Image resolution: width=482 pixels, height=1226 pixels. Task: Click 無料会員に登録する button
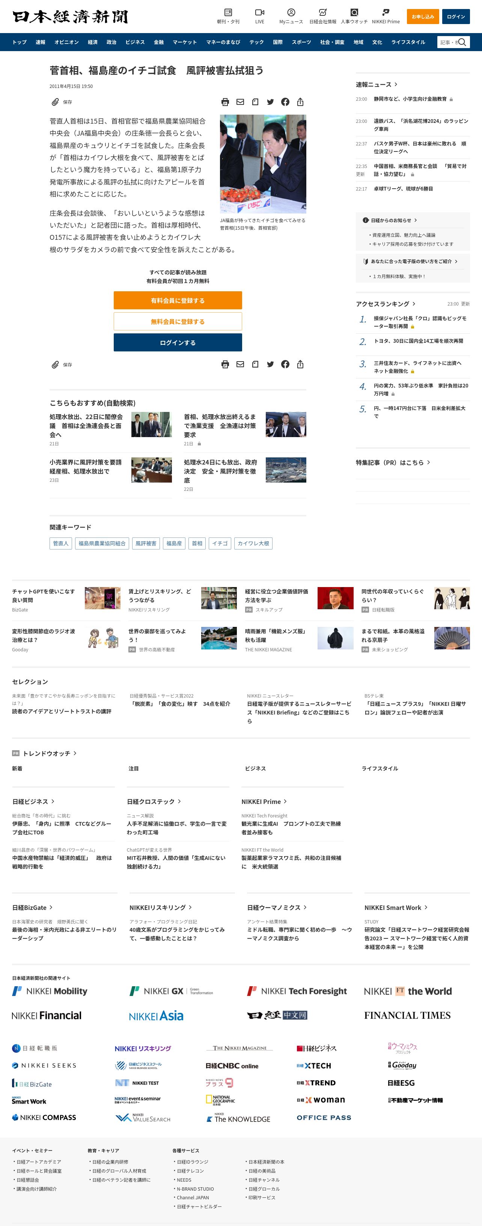tap(178, 321)
